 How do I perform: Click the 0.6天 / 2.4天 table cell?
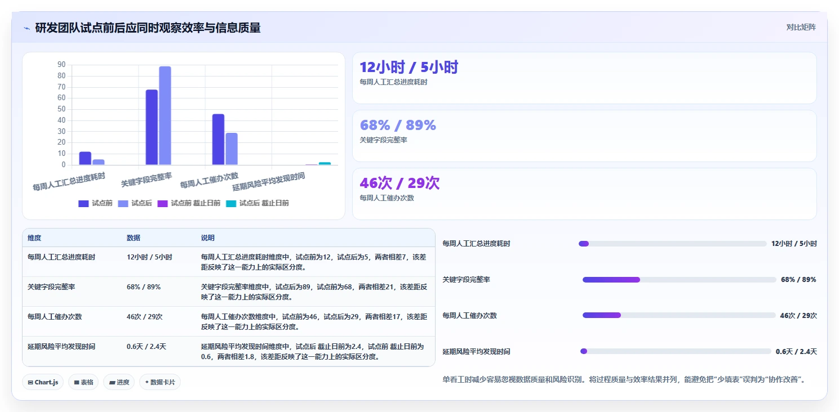coord(147,346)
